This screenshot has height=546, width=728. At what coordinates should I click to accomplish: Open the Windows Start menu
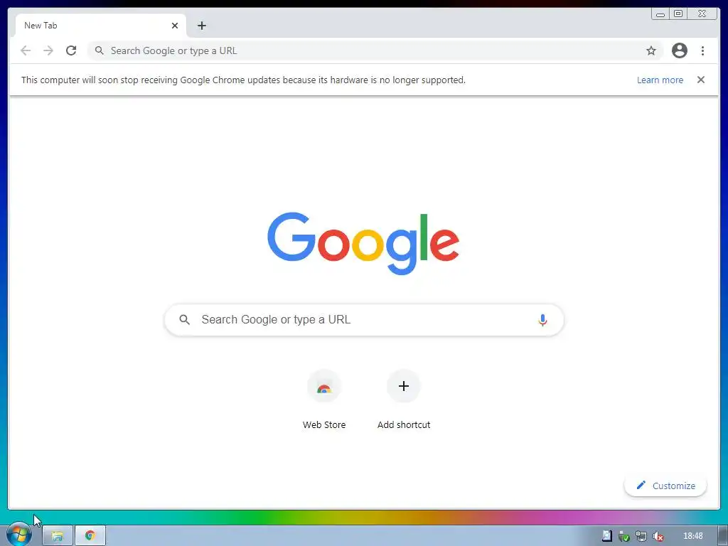click(x=19, y=535)
